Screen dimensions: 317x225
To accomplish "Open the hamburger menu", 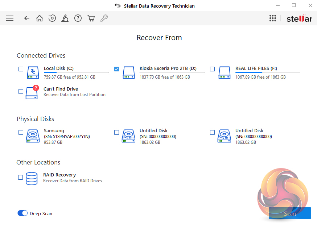I will [10, 18].
